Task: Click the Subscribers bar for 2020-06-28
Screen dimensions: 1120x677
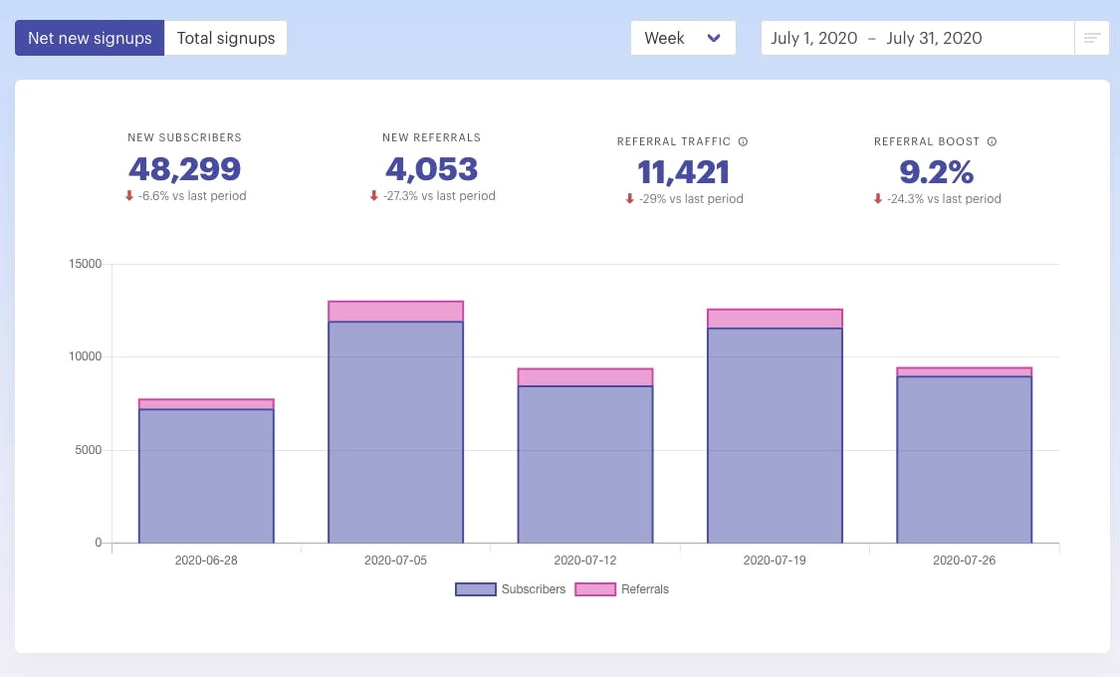Action: 206,476
